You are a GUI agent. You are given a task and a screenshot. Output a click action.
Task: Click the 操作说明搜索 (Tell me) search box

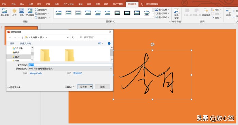(x=152, y=4)
